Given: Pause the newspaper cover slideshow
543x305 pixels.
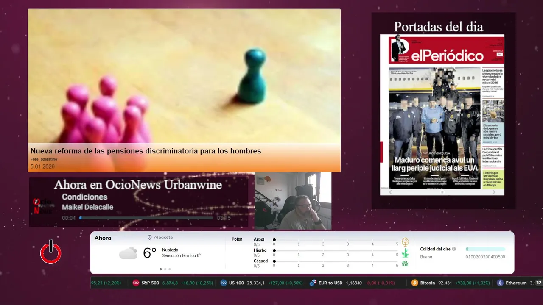Looking at the screenshot, I should 442,192.
